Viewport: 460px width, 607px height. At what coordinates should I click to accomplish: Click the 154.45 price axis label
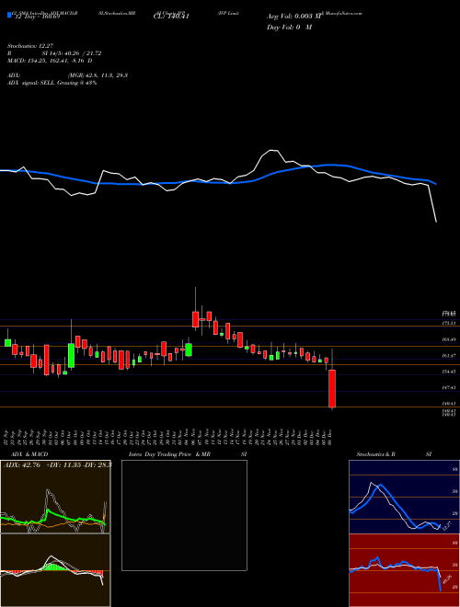(448, 372)
